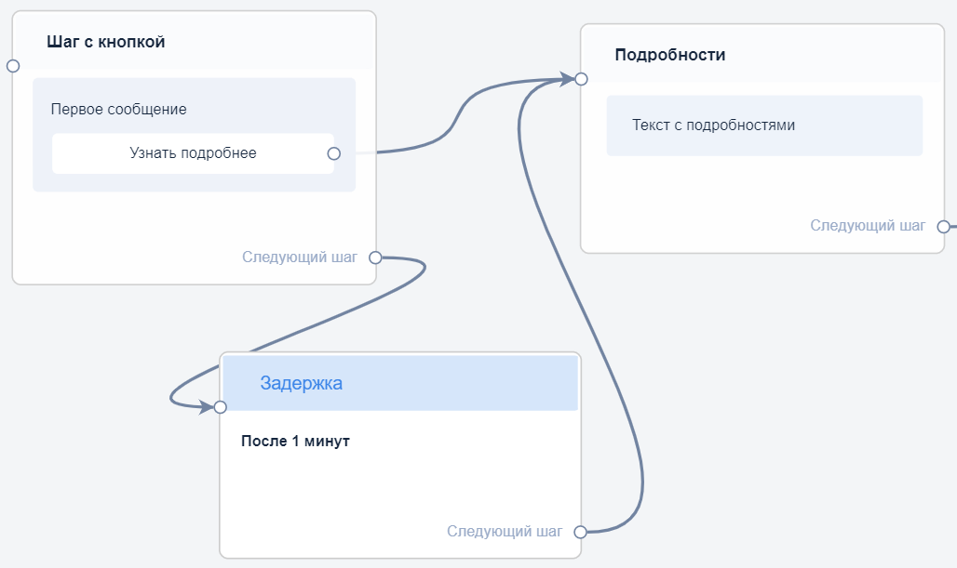Image resolution: width=957 pixels, height=568 pixels.
Task: Click the next-step output port of "Подробности" node
Action: click(943, 226)
